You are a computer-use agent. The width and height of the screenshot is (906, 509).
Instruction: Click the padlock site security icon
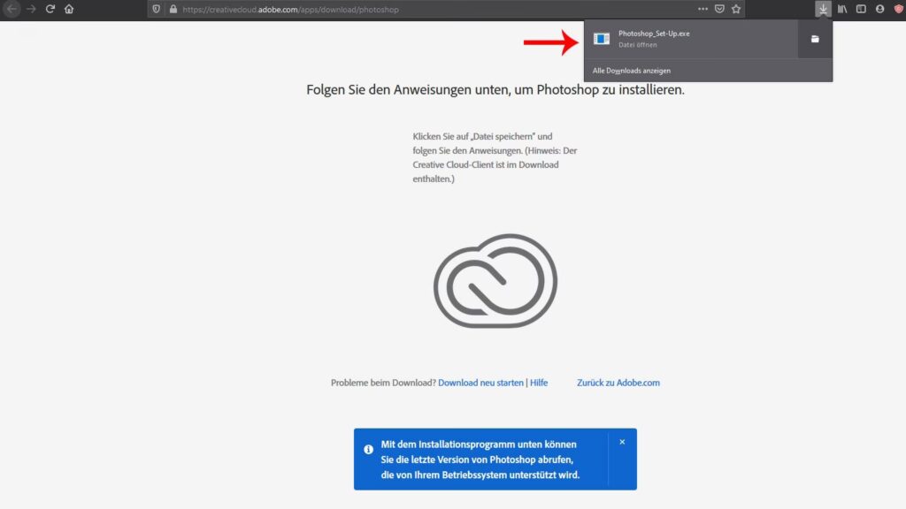click(x=173, y=9)
